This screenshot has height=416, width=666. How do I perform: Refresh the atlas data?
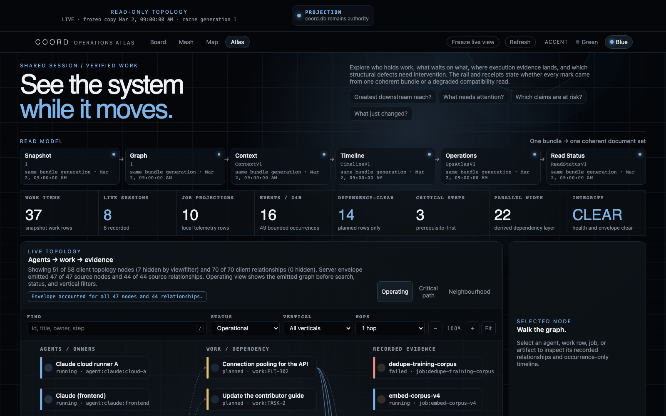pyautogui.click(x=520, y=42)
